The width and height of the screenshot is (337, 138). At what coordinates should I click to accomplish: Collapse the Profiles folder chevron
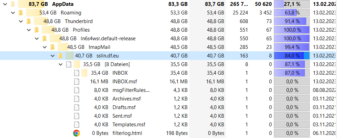29,30
